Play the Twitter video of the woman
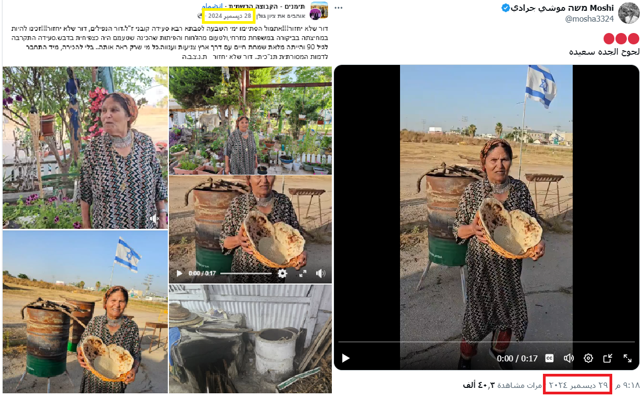This screenshot has width=642, height=396. point(345,358)
